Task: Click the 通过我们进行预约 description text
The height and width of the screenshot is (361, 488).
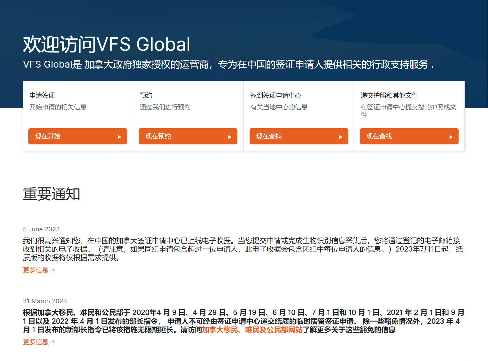Action: click(165, 107)
